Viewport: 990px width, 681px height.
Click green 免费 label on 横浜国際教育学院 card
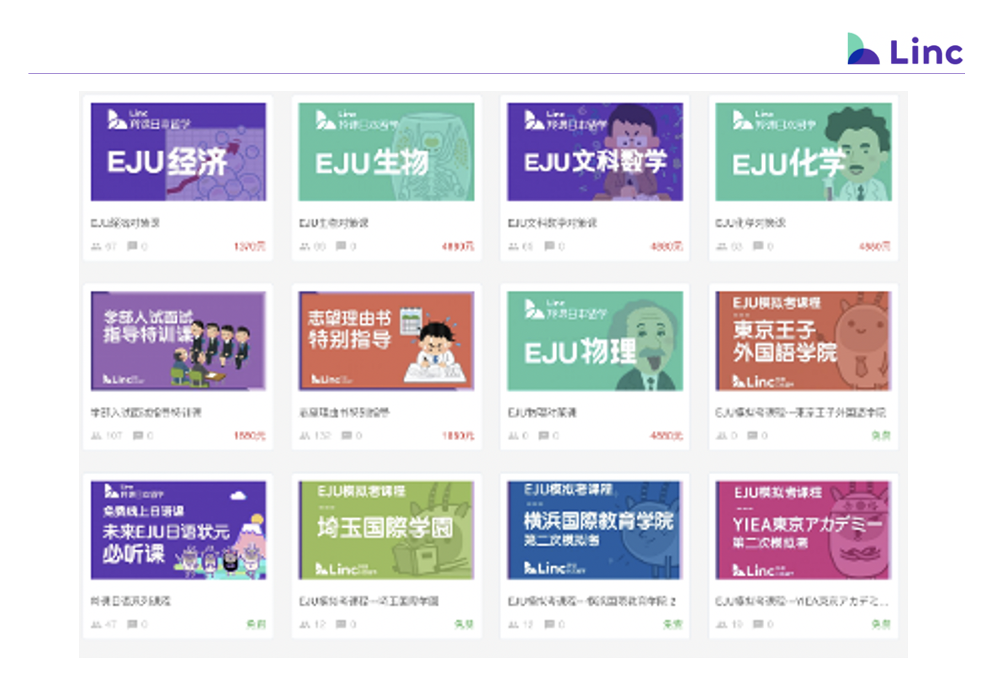tap(673, 624)
